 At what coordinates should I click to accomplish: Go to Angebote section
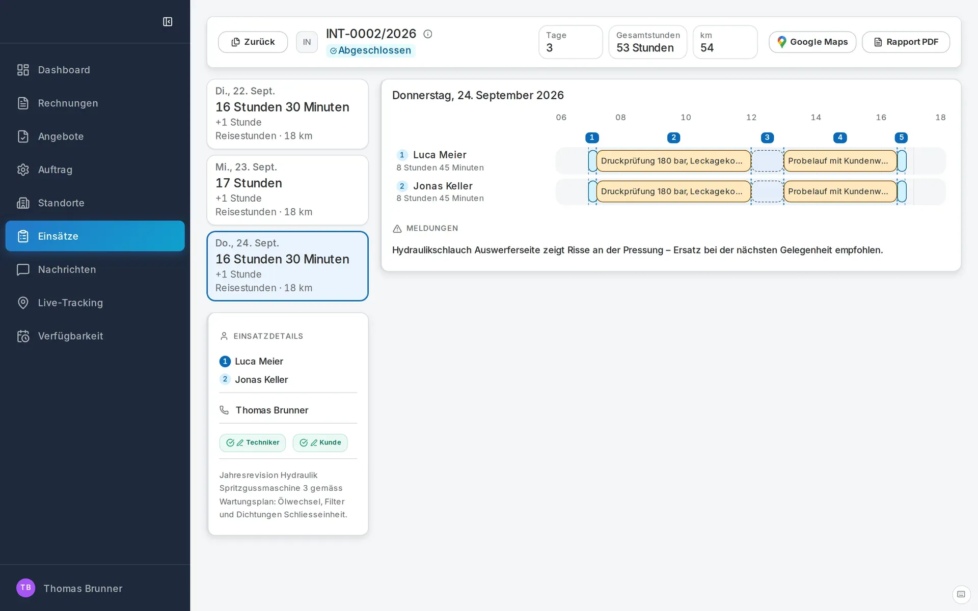(x=95, y=136)
